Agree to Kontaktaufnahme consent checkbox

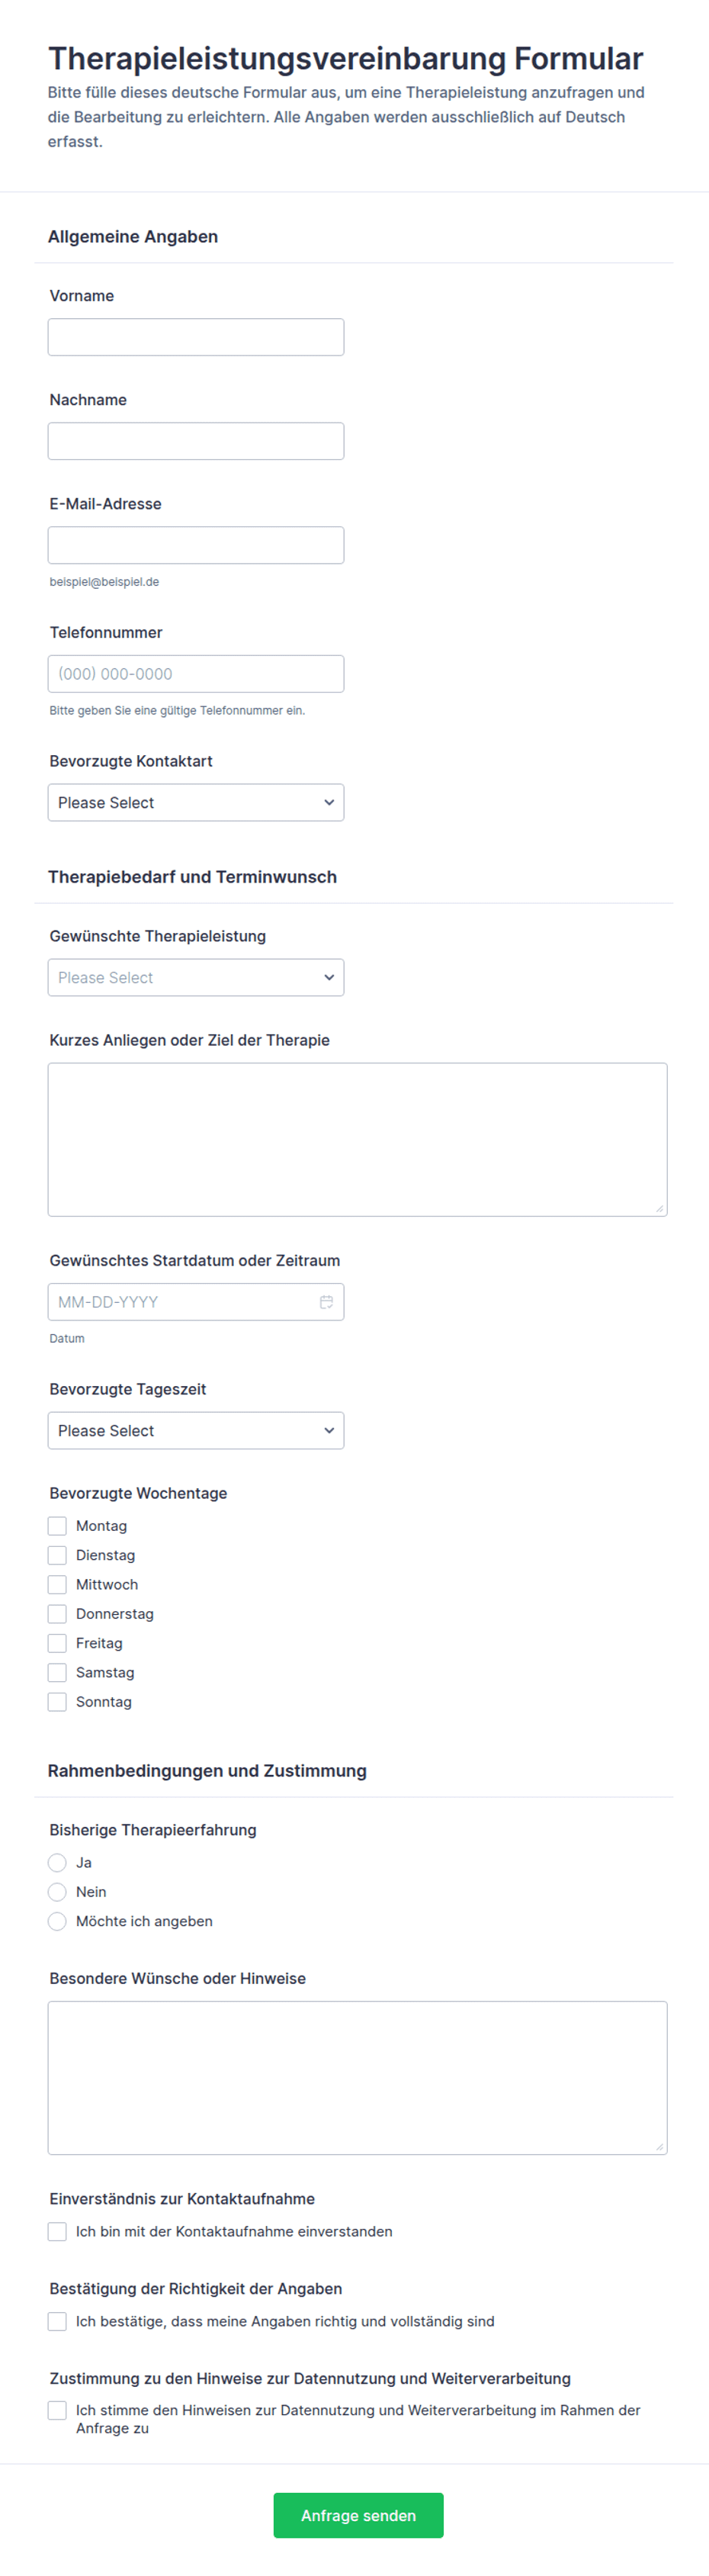point(57,2232)
